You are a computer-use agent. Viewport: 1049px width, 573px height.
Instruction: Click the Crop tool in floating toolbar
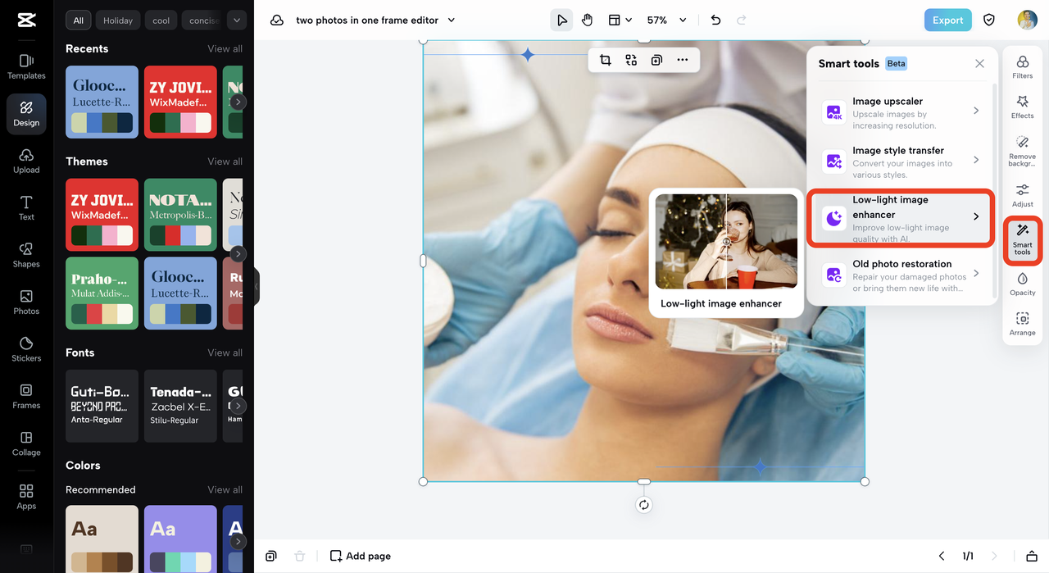point(606,60)
